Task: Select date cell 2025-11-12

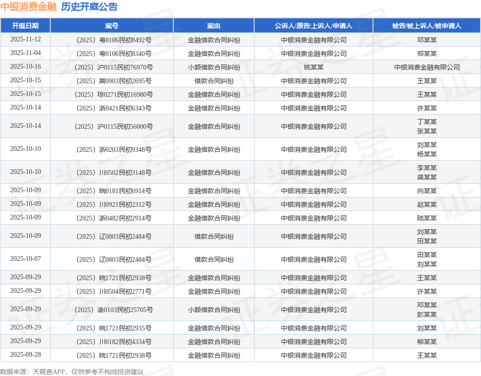Action: 25,39
